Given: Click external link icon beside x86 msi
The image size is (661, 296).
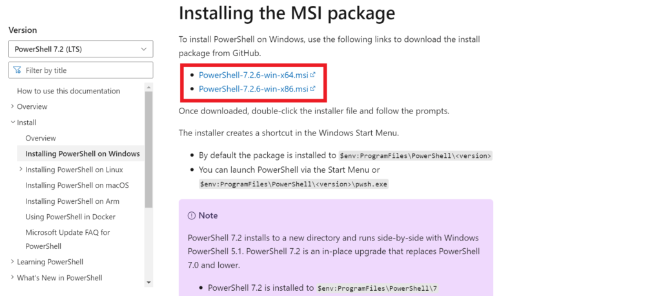Looking at the screenshot, I should click(313, 89).
